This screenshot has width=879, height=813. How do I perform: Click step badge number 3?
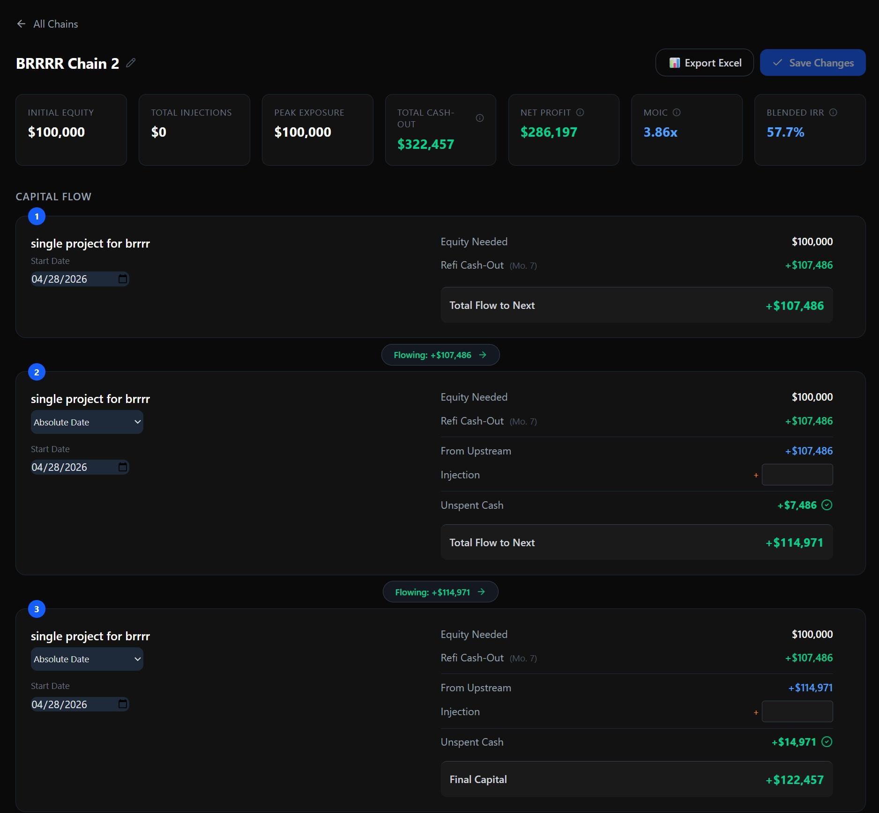point(37,609)
